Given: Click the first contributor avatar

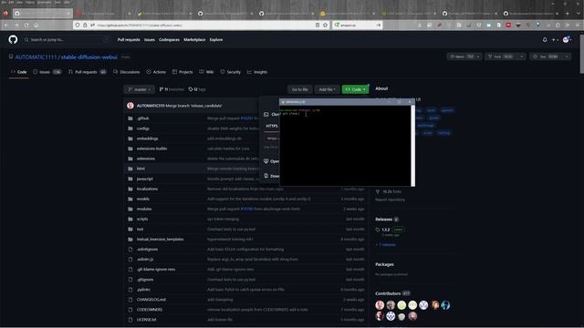Looking at the screenshot, I should tap(380, 305).
